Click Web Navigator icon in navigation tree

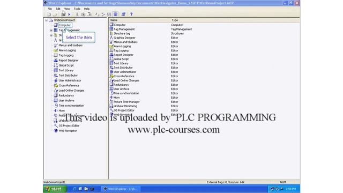[x=56, y=131]
